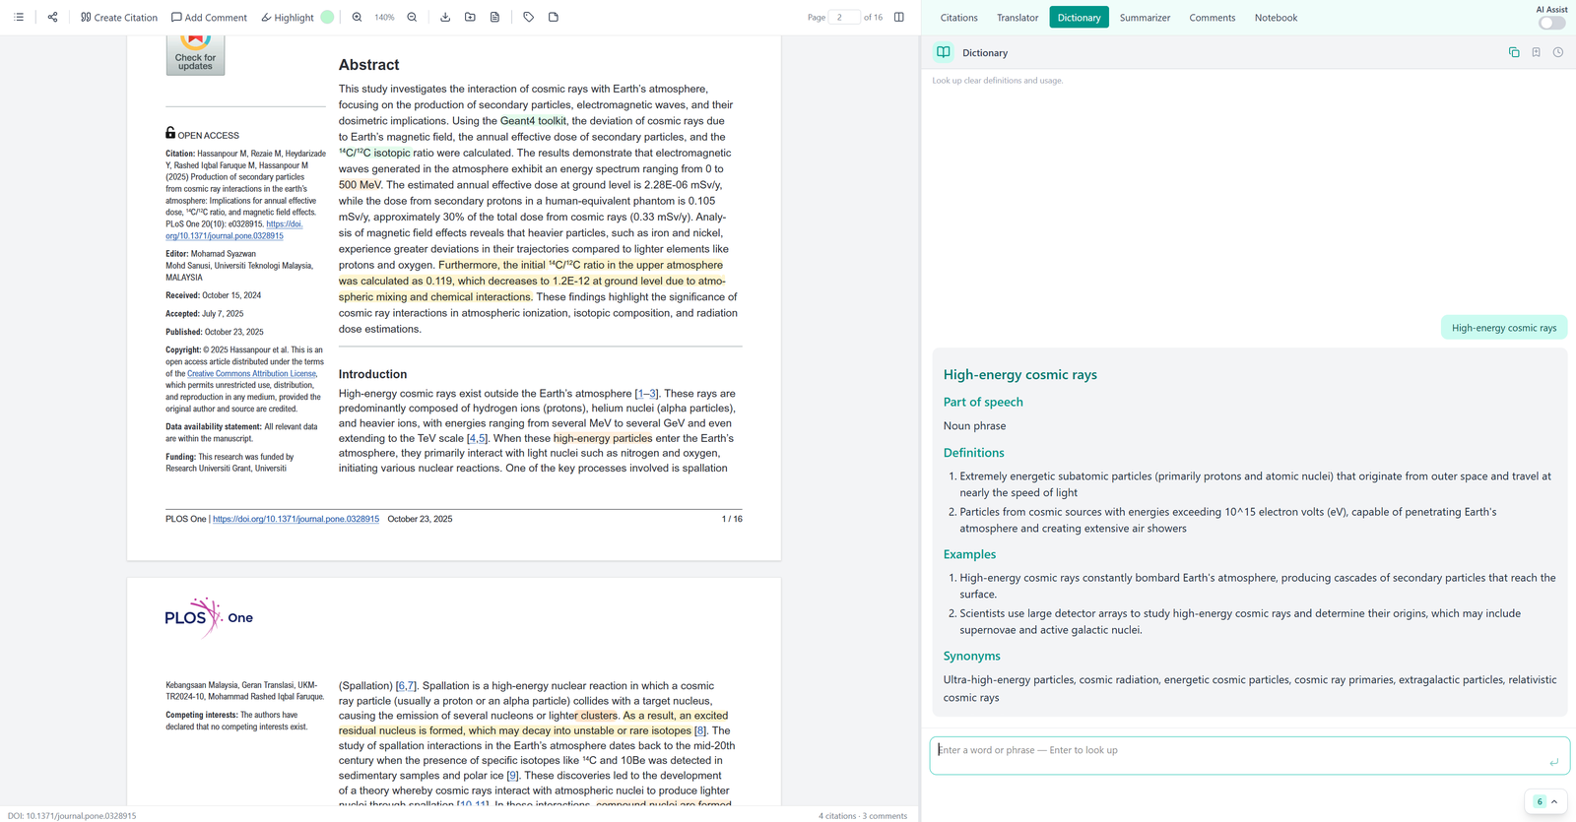Viewport: 1576px width, 822px height.
Task: Click citation reference [1–3] in Introduction
Action: pos(646,394)
